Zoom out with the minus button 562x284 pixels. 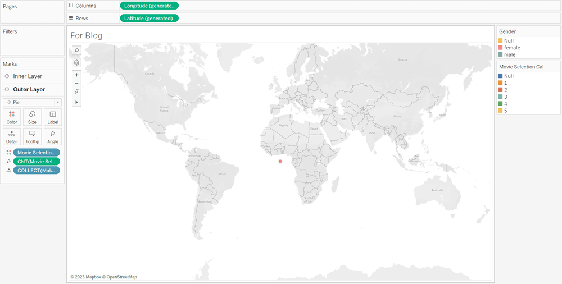coord(77,83)
